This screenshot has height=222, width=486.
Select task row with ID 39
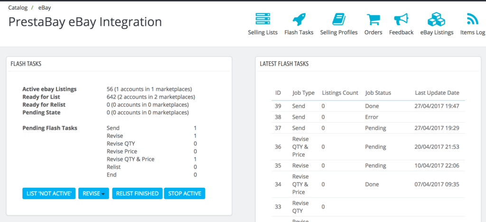tap(368, 106)
